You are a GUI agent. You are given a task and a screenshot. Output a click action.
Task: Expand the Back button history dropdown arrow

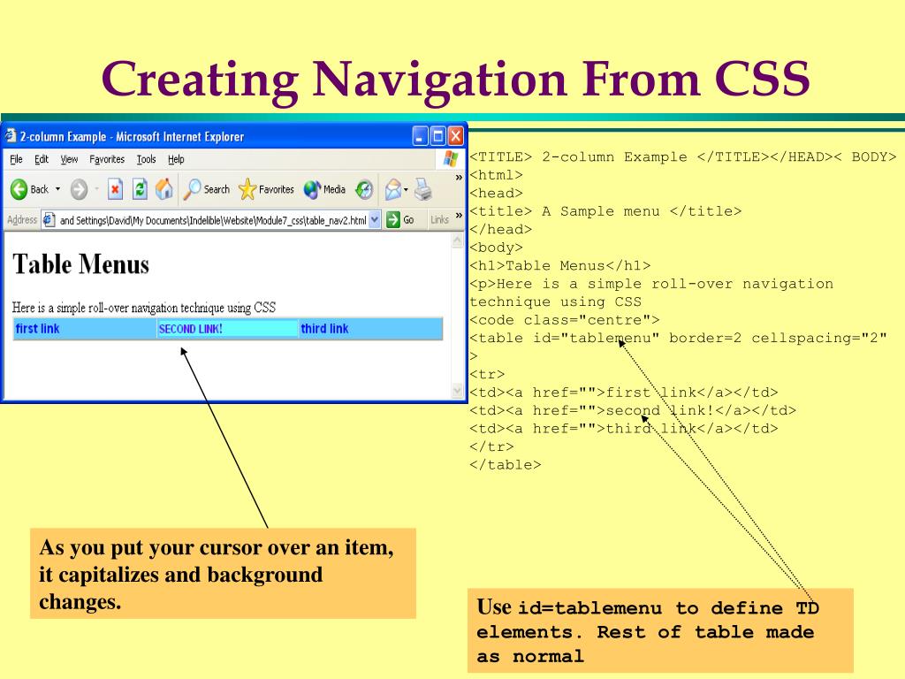[57, 189]
